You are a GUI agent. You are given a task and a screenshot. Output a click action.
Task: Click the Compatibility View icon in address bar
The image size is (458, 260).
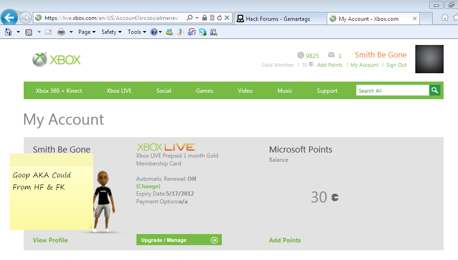[212, 18]
